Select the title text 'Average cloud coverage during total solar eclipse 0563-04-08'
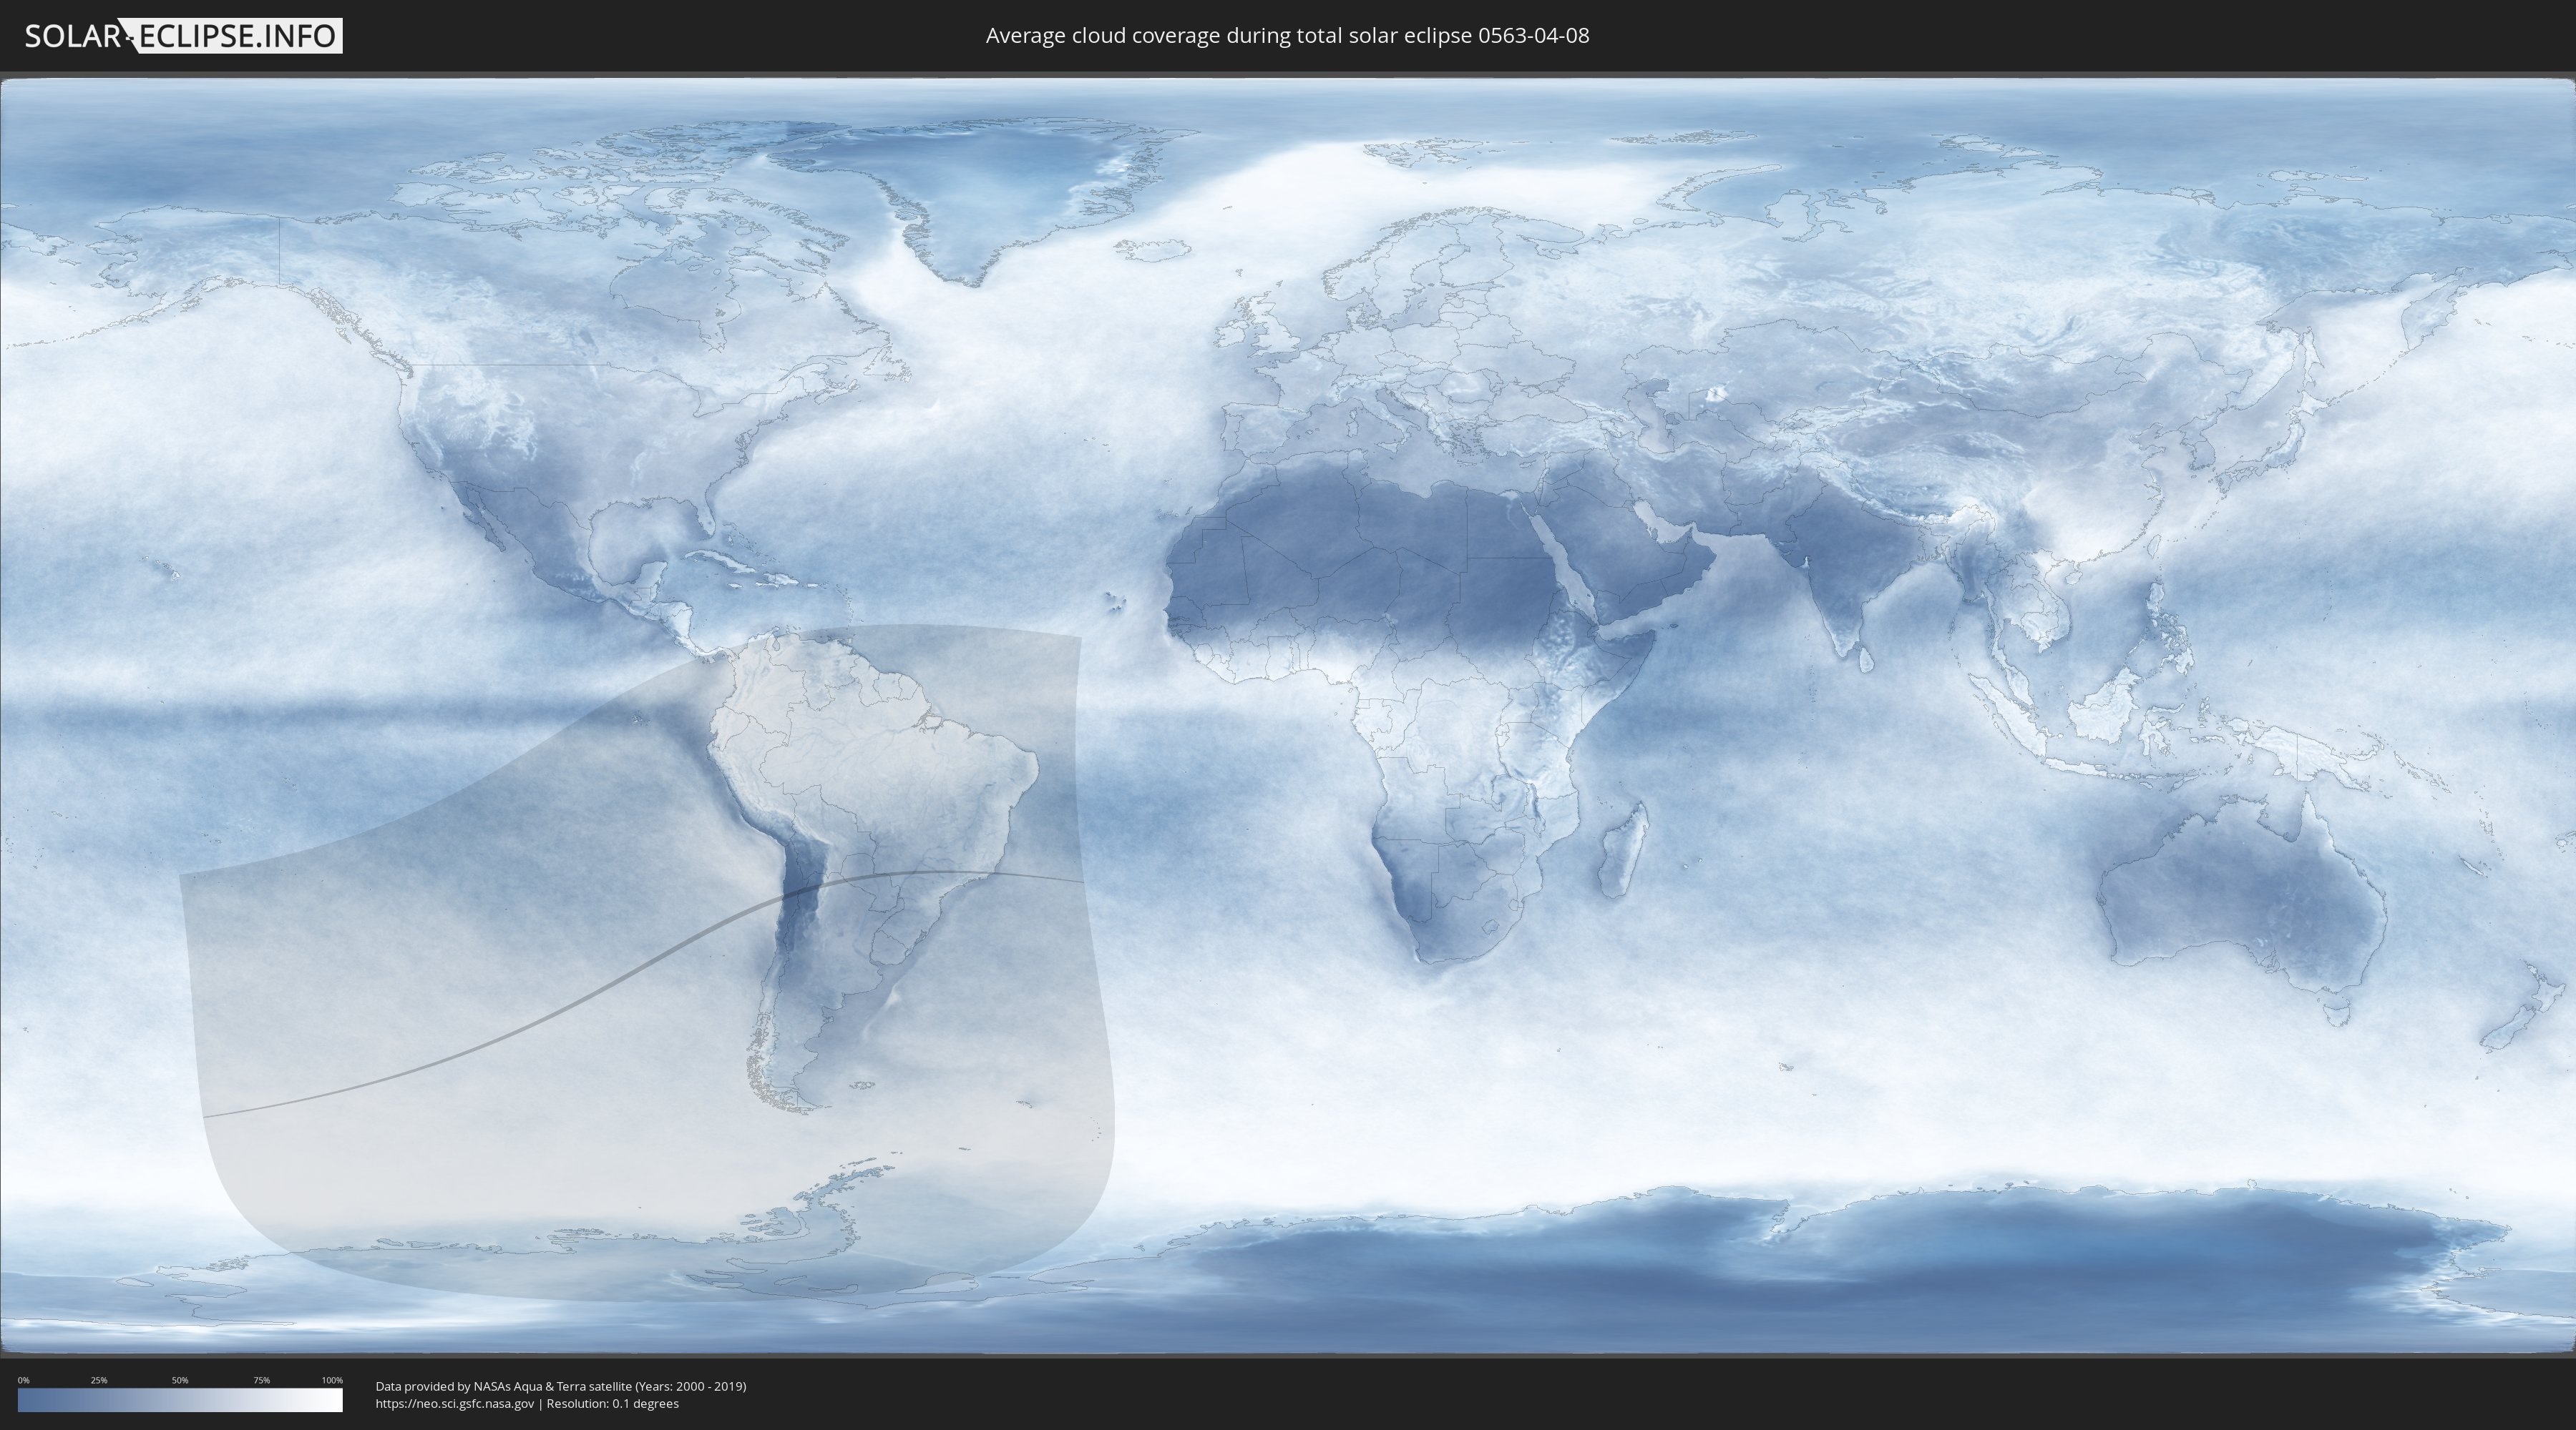Image resolution: width=2576 pixels, height=1430 pixels. pos(1287,36)
